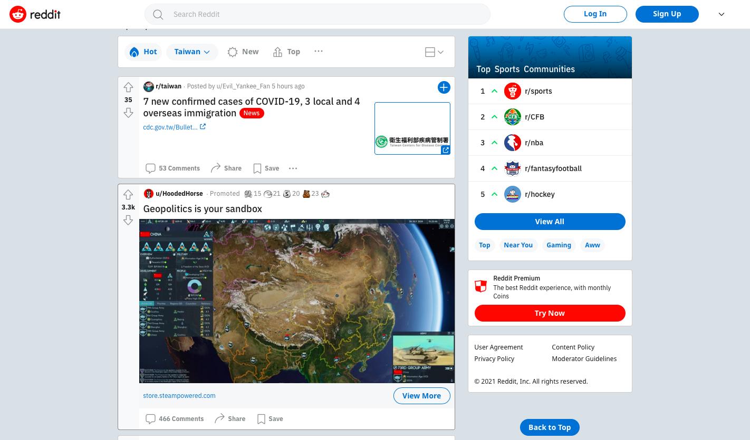This screenshot has width=750, height=440.
Task: Click the Sign Up button
Action: [667, 14]
